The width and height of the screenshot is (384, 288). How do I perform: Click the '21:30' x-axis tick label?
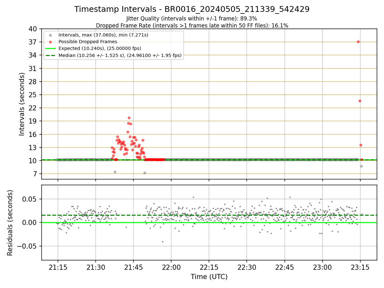pyautogui.click(x=96, y=268)
